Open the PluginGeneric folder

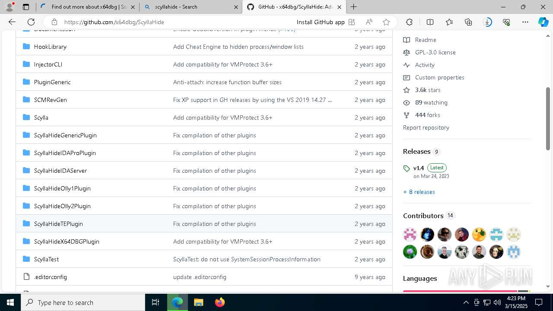[x=52, y=82]
